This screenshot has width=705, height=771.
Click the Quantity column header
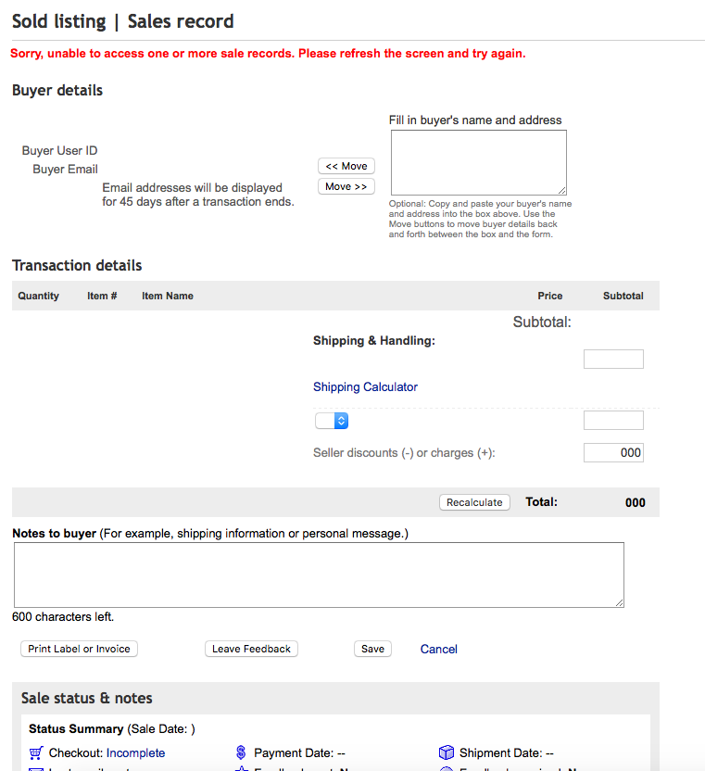coord(38,296)
